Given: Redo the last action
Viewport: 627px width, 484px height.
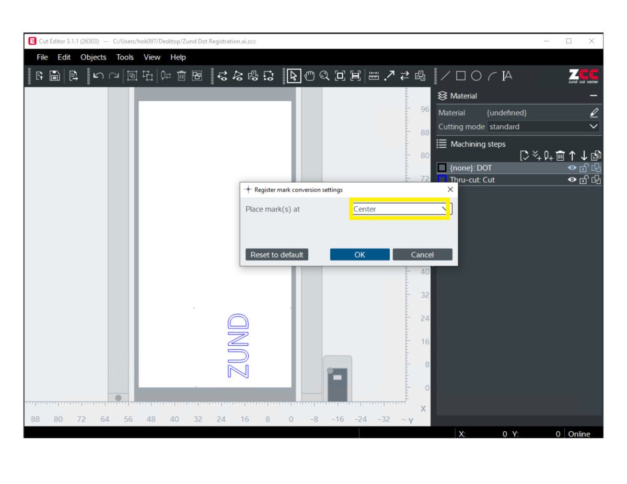Looking at the screenshot, I should click(x=113, y=76).
